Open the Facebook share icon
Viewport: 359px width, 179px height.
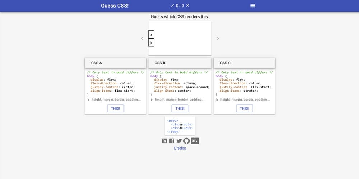[172, 141]
